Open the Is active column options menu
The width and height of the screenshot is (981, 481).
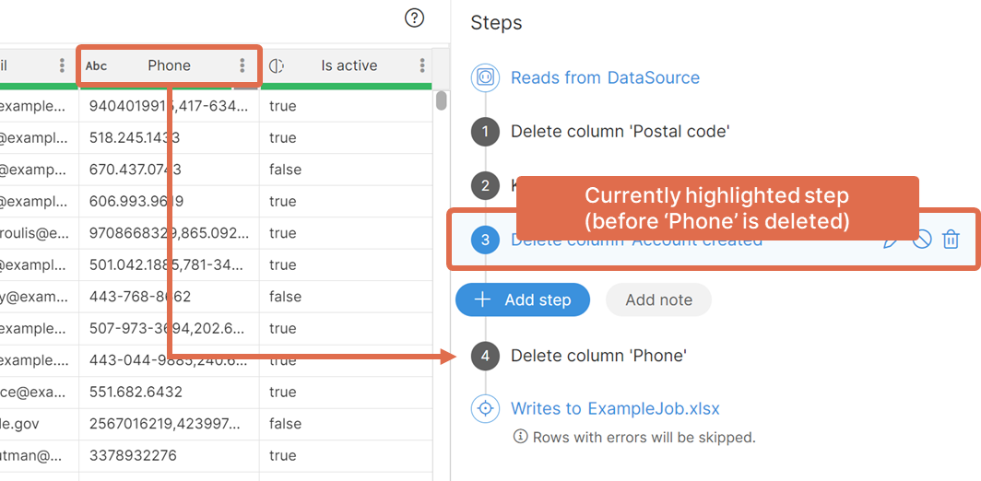coord(422,65)
